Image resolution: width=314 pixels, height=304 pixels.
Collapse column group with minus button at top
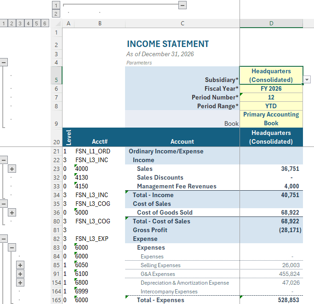click(x=183, y=5)
